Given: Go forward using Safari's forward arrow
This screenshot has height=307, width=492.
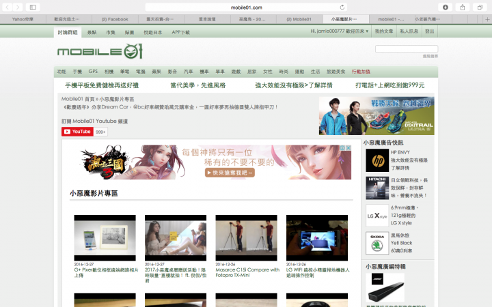Looking at the screenshot, I should pyautogui.click(x=18, y=7).
